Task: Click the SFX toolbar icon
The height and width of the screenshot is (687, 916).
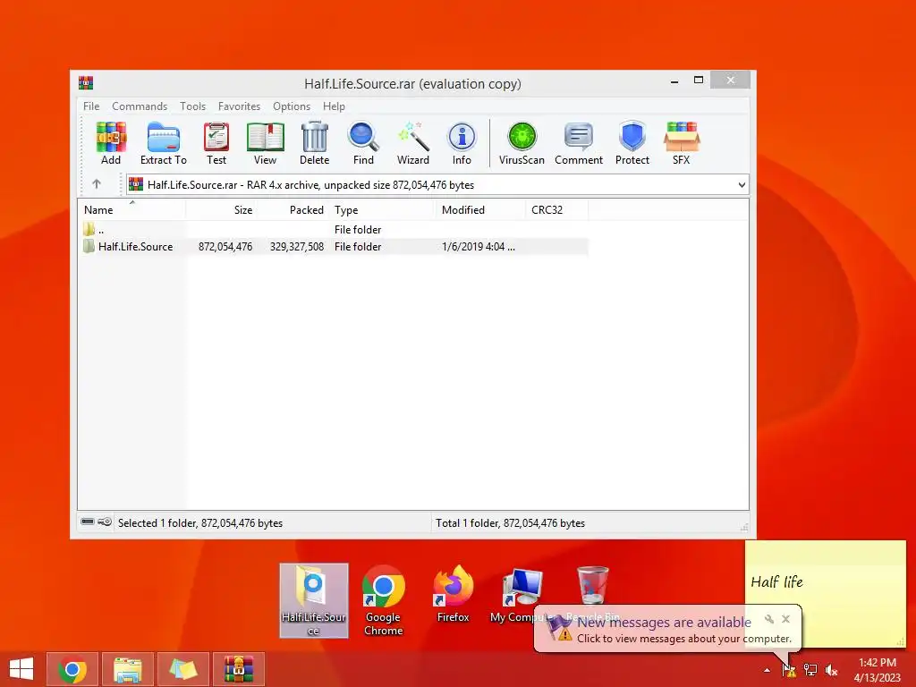Action: (x=681, y=144)
